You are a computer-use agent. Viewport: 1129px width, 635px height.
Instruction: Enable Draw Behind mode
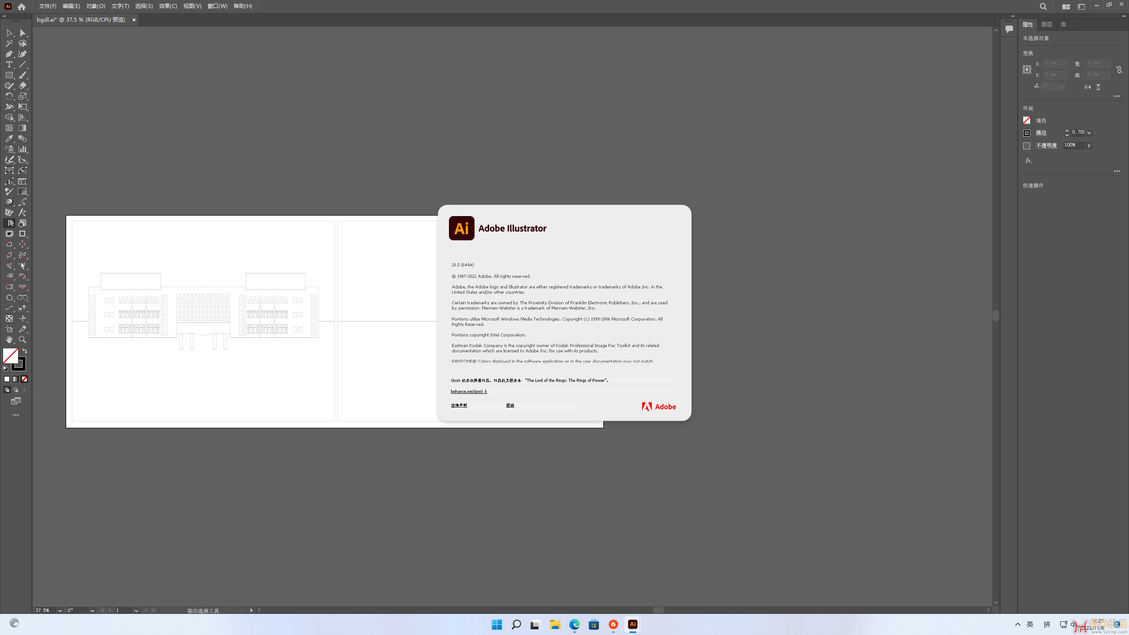[15, 390]
